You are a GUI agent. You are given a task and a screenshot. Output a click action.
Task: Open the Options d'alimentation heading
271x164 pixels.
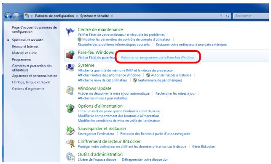tap(100, 106)
